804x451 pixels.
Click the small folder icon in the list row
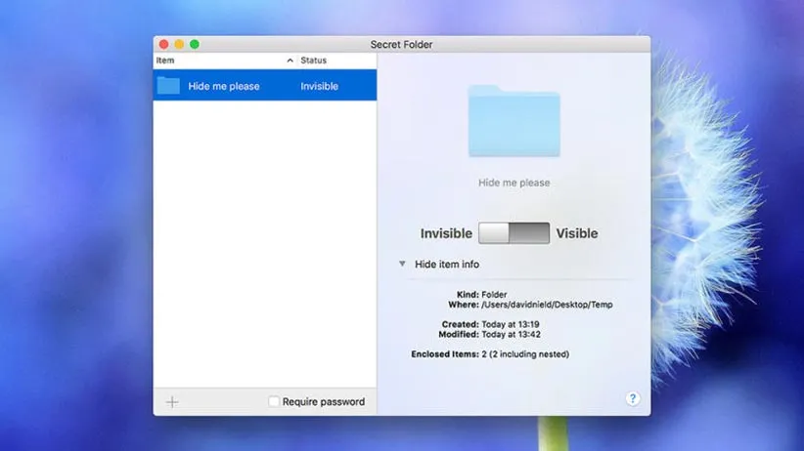168,86
